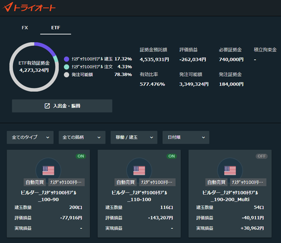This screenshot has width=281, height=243.
Task: Click 評価損益 -143,207円 value
Action: [x=160, y=218]
